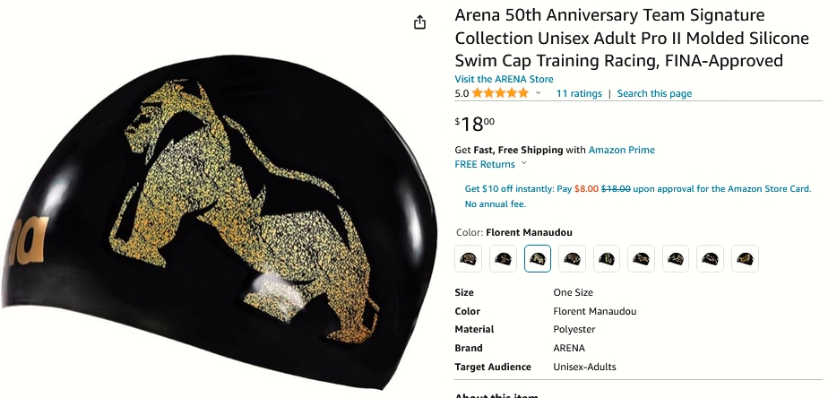Click Search this page link
This screenshot has width=837, height=398.
click(654, 93)
